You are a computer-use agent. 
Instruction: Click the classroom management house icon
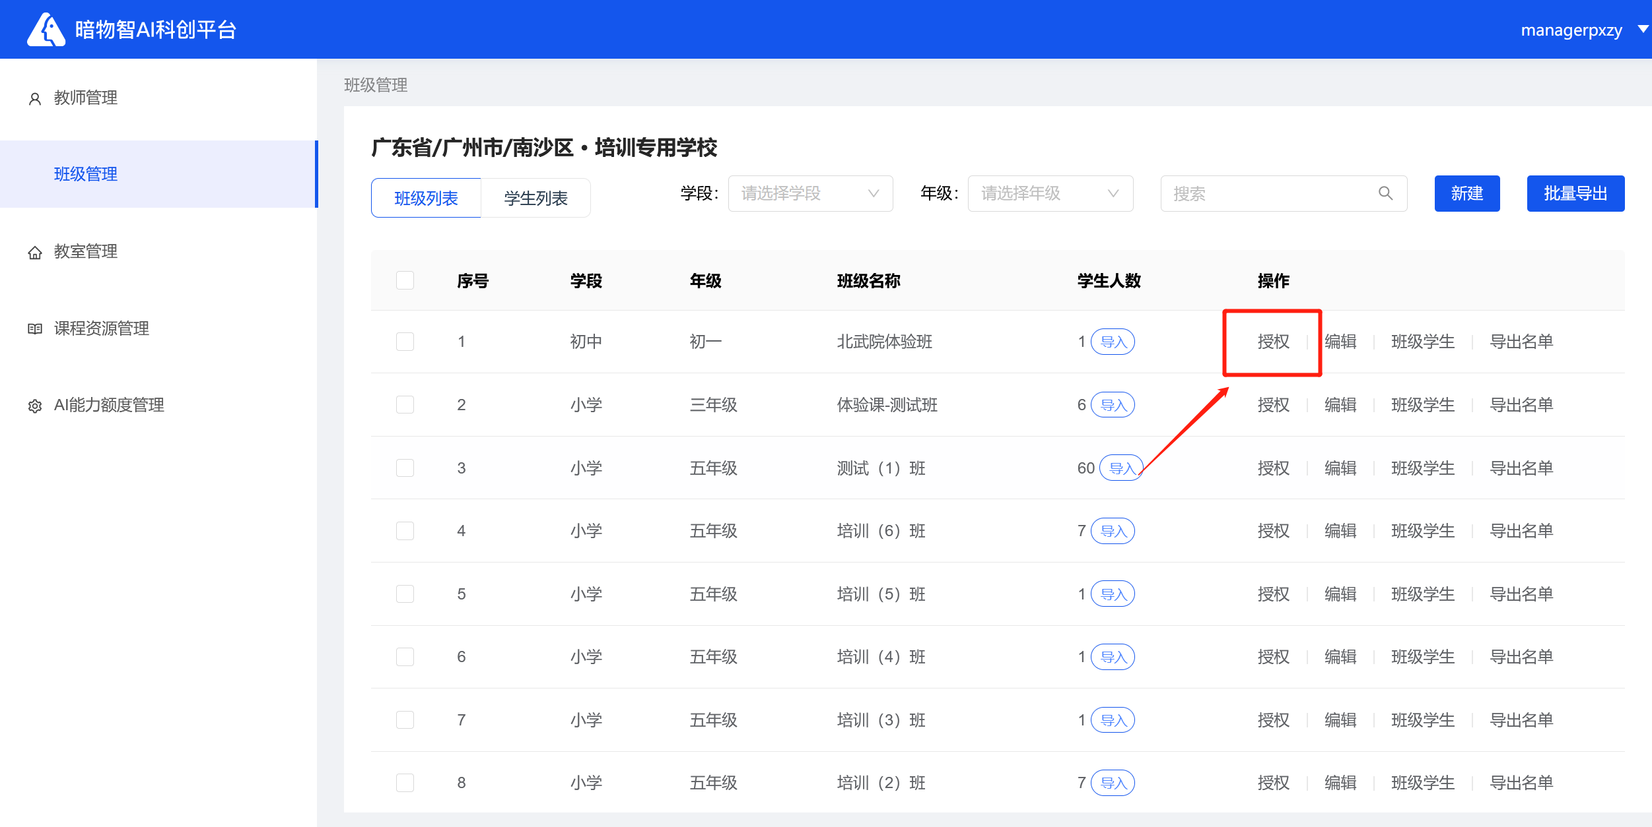[x=35, y=253]
